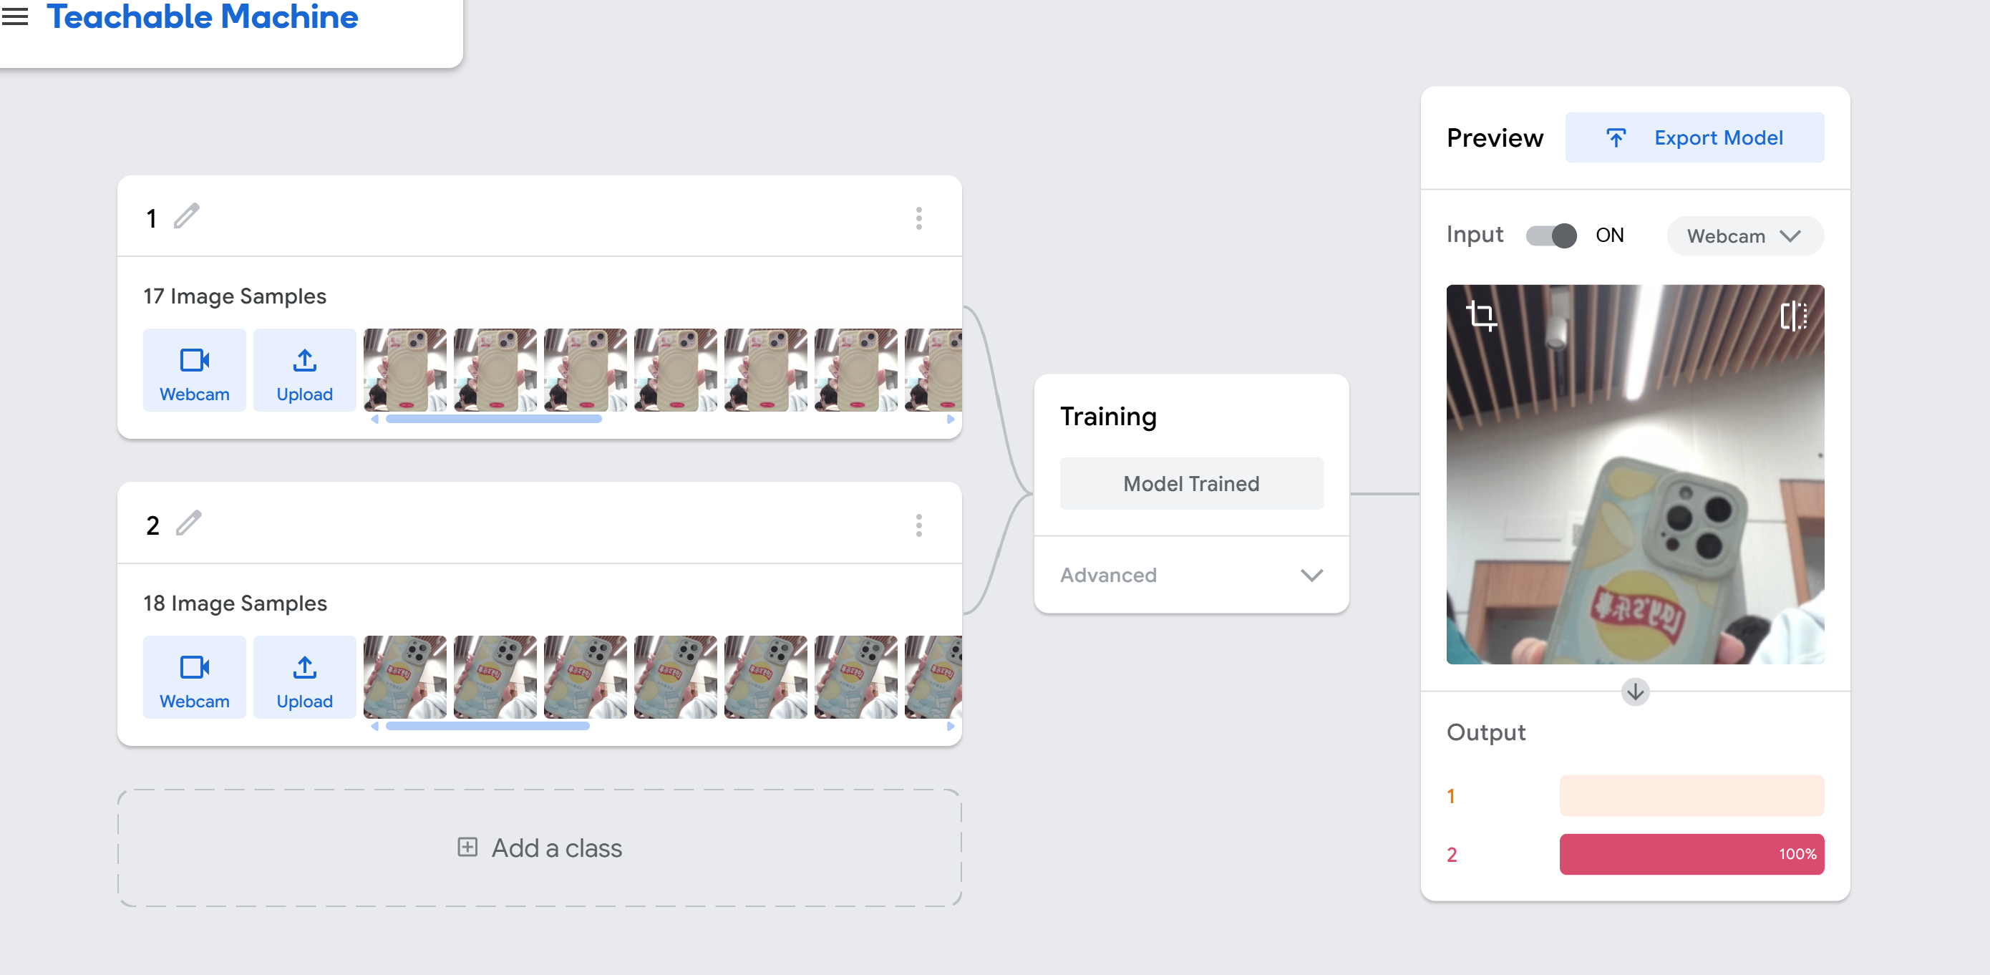The image size is (1990, 975).
Task: Click class 1 samples horizontal scrollbar
Action: click(494, 419)
